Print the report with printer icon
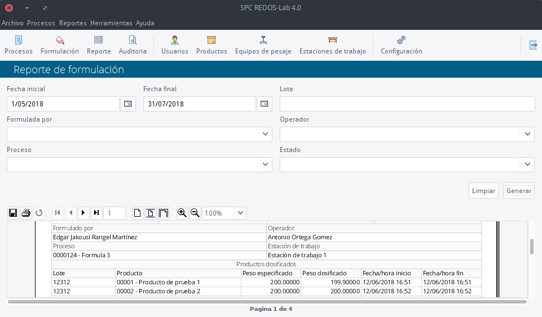 (x=26, y=213)
